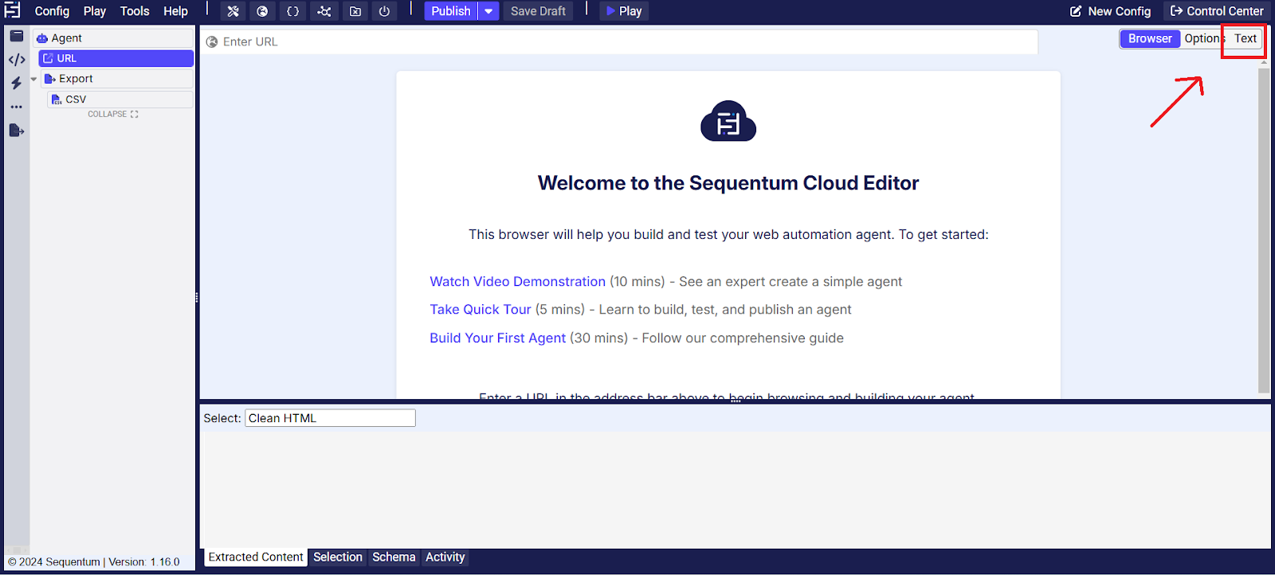The width and height of the screenshot is (1275, 575).
Task: Collapse the Export tree node arrow
Action: point(33,79)
